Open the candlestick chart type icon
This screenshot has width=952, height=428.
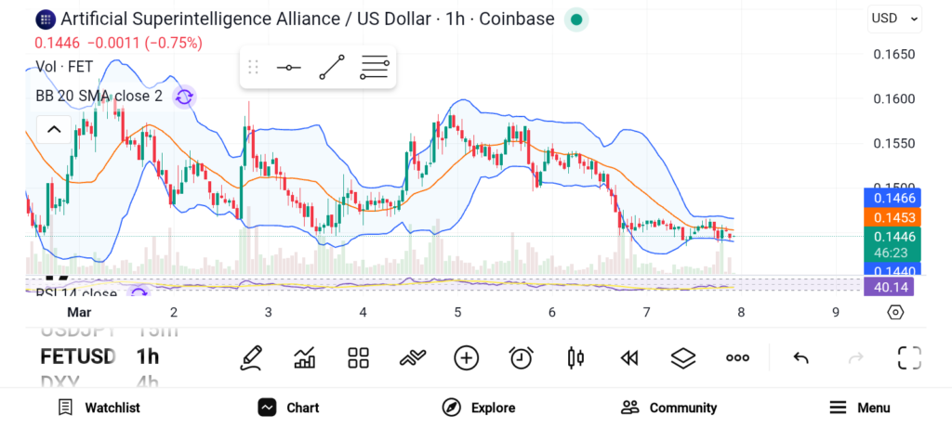[x=575, y=357]
